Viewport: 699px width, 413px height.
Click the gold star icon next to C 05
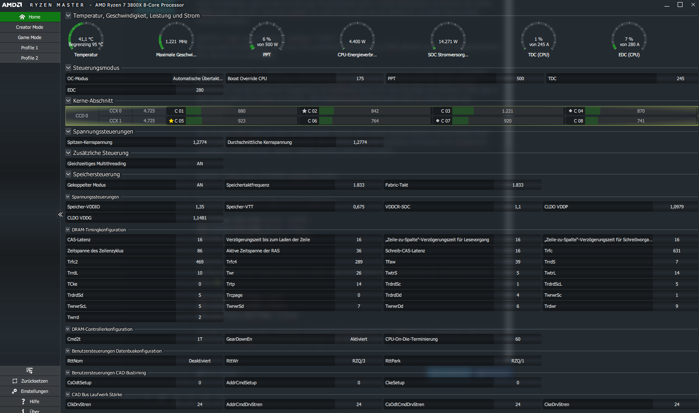click(171, 121)
